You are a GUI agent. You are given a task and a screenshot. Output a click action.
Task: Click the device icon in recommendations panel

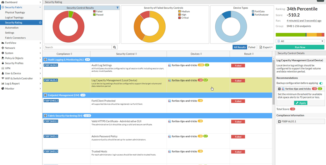click(x=283, y=89)
